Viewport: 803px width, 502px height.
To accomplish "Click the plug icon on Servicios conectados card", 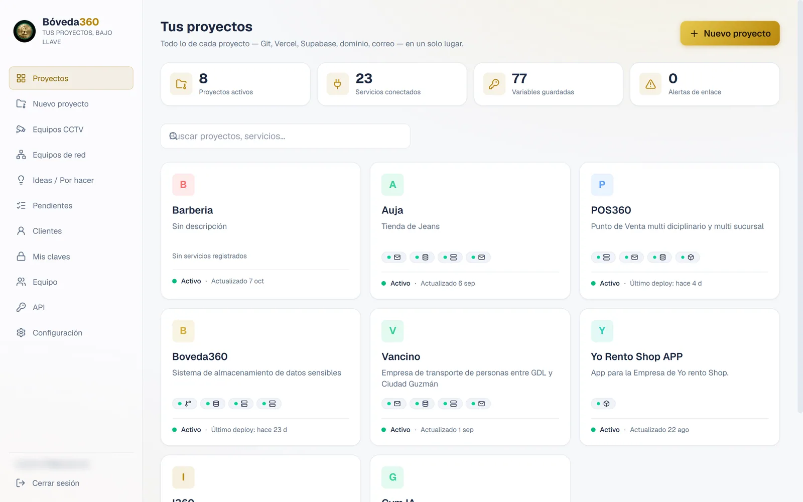I will 338,84.
